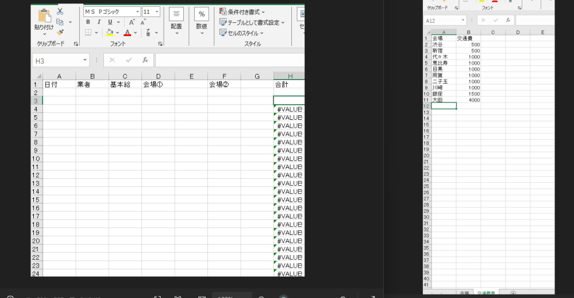Toggle Underline formatting
574x298 pixels.
pyautogui.click(x=110, y=22)
